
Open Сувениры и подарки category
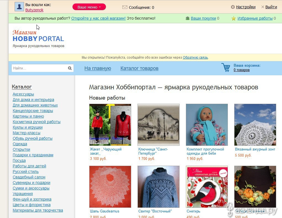pos(31,183)
